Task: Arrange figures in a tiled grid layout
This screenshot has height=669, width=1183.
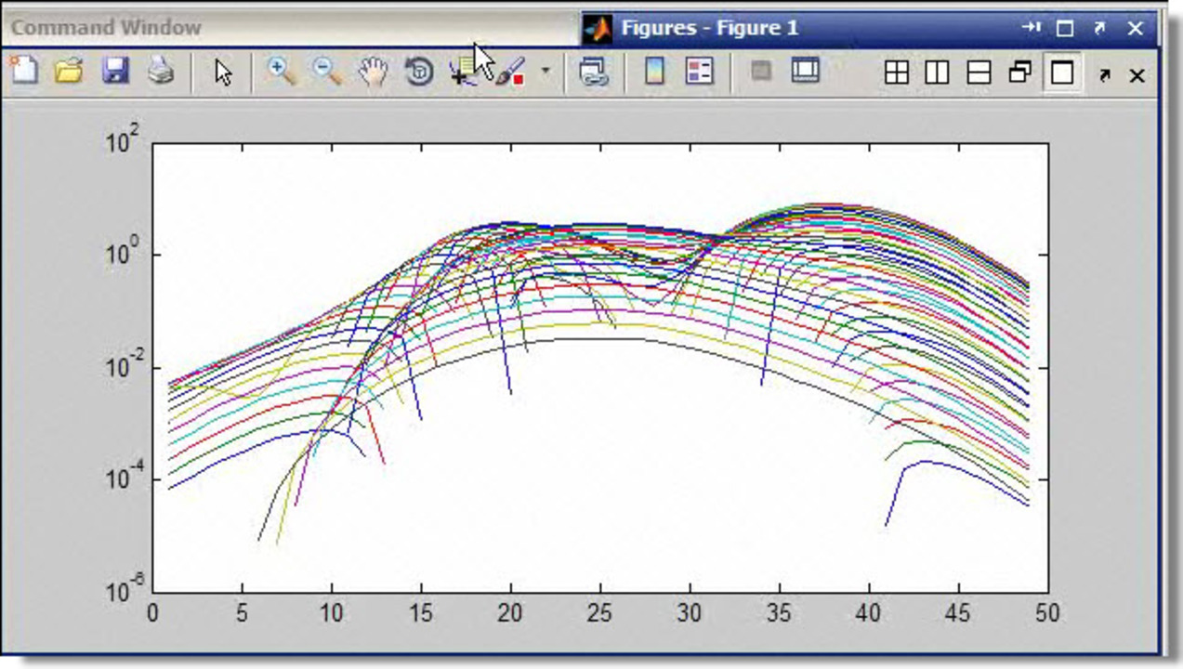Action: (x=896, y=72)
